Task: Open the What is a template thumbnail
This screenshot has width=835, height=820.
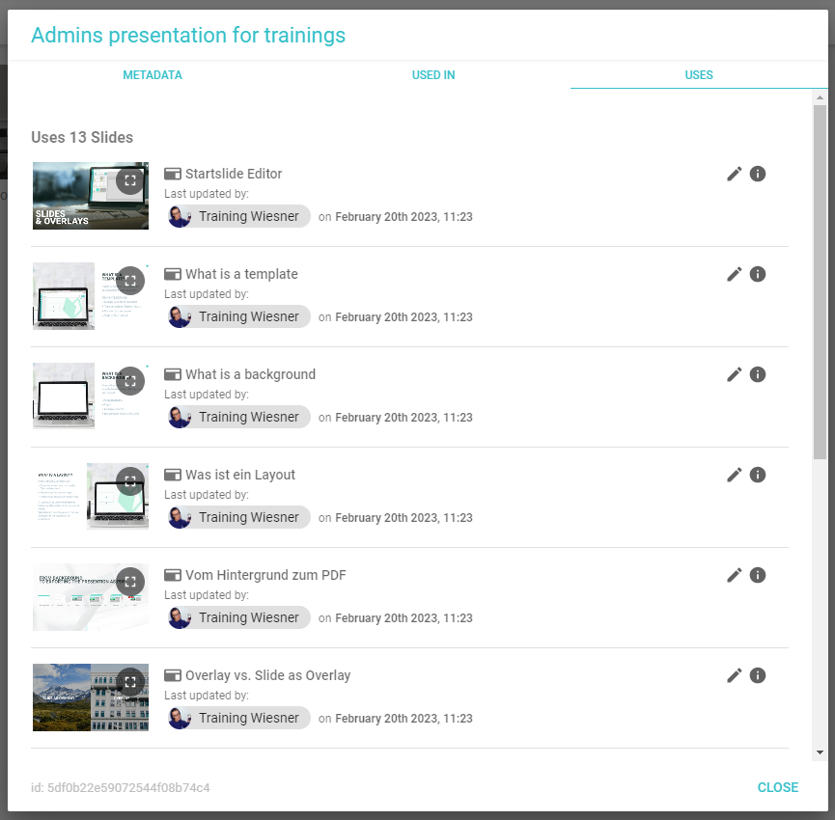Action: 77,296
